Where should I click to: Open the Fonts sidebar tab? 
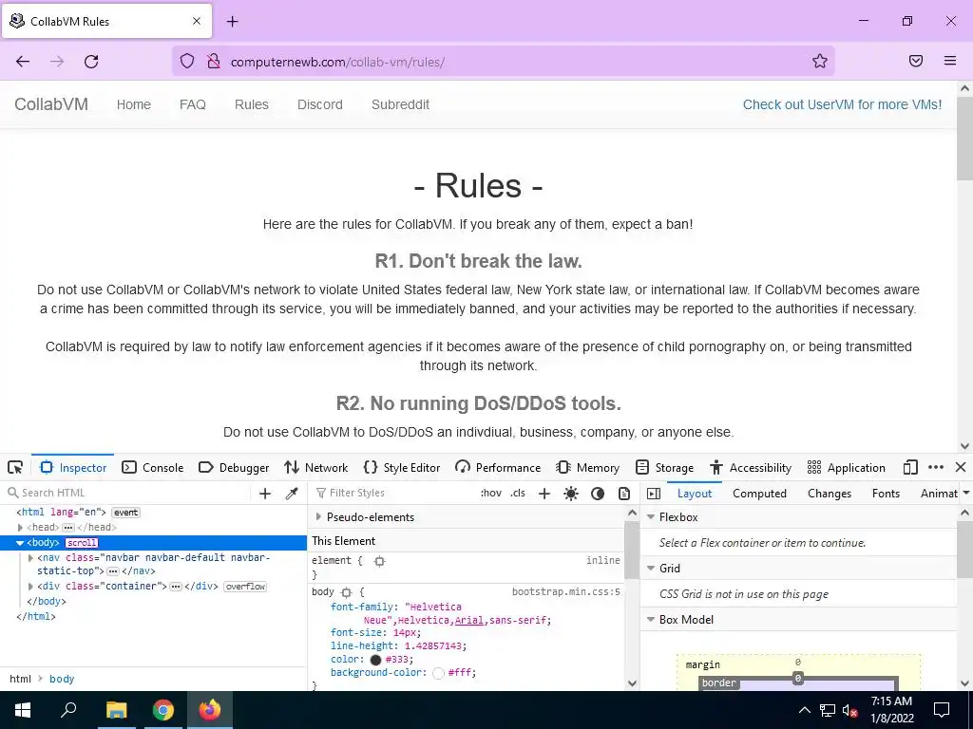(886, 494)
